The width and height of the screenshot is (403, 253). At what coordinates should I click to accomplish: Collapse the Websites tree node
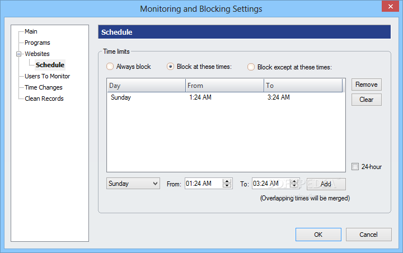[x=19, y=54]
